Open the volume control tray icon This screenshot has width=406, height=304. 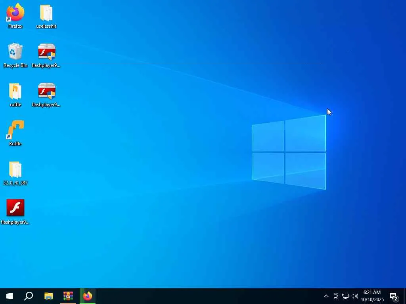[355, 296]
